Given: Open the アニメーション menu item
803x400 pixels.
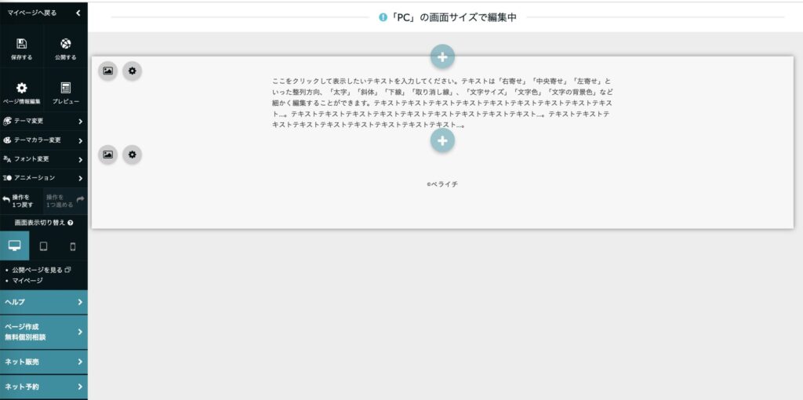Looking at the screenshot, I should pos(43,178).
